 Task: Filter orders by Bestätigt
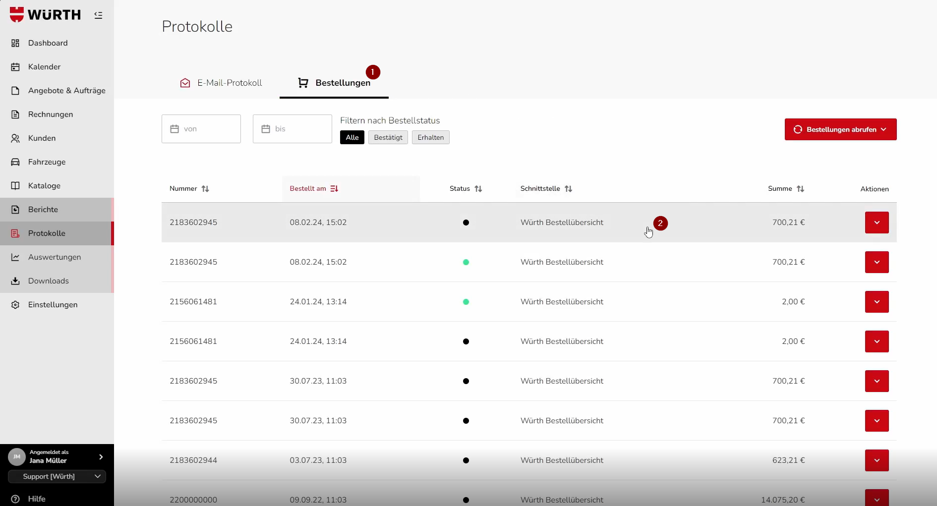[x=388, y=137]
